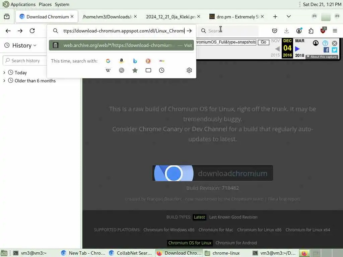Switch to Download Chromium tab
343x257 pixels.
click(47, 17)
